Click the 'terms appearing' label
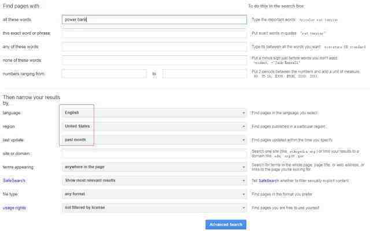Image resolution: width=370 pixels, height=234 pixels. (18, 167)
